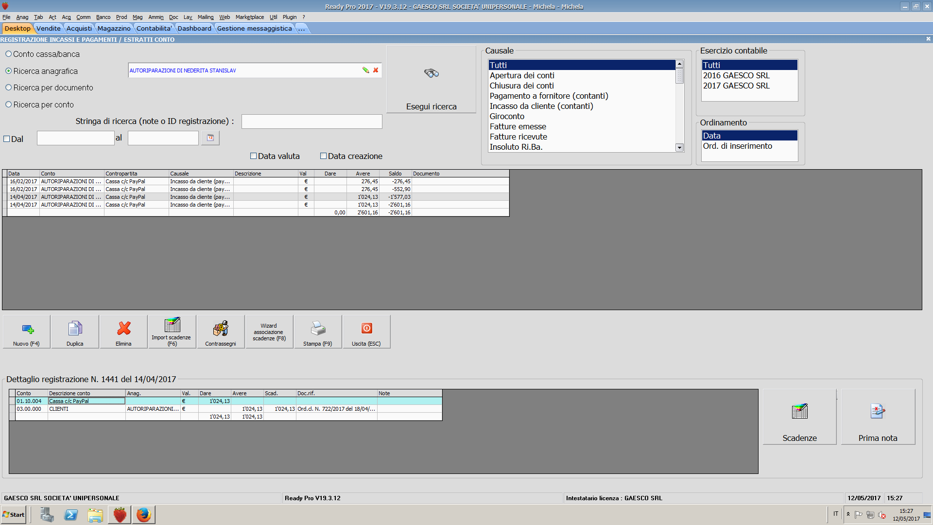Viewport: 933px width, 525px height.
Task: Open the Contabilita' tab
Action: (x=154, y=28)
